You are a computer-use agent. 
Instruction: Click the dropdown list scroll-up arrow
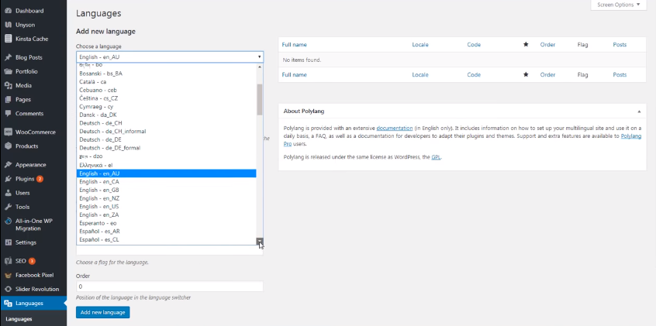tap(260, 67)
